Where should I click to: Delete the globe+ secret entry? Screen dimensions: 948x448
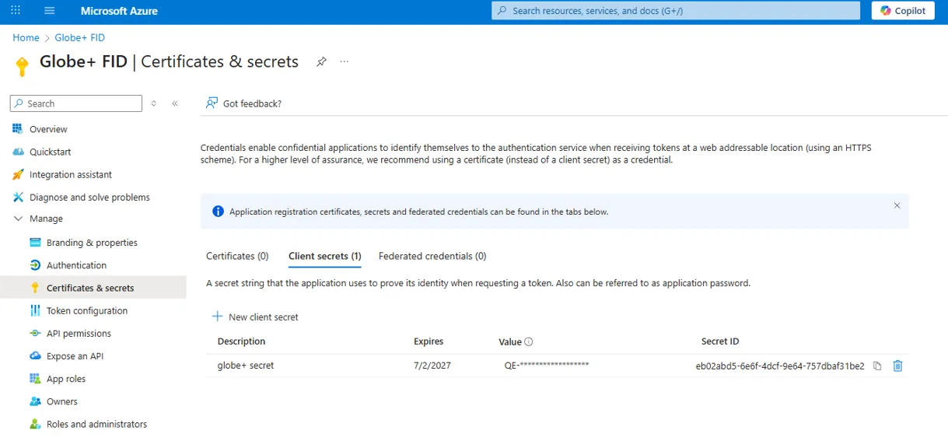897,366
